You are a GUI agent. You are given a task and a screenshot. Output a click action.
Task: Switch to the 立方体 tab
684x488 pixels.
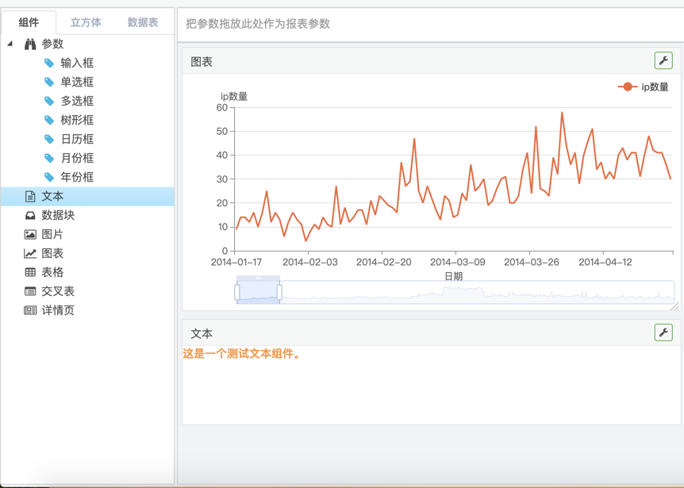(86, 22)
